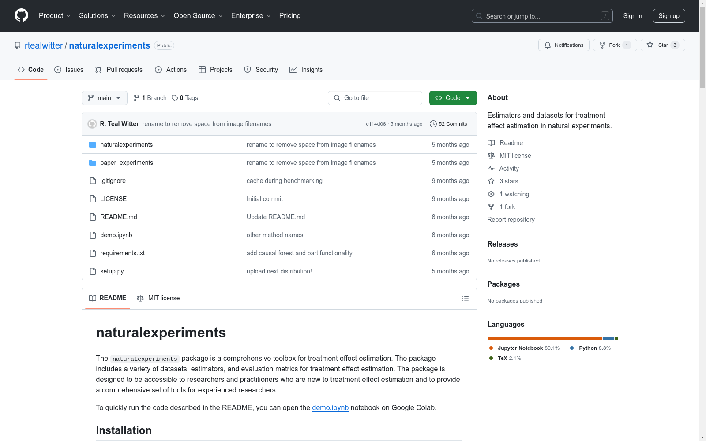
Task: Switch to the README tab
Action: tap(108, 298)
